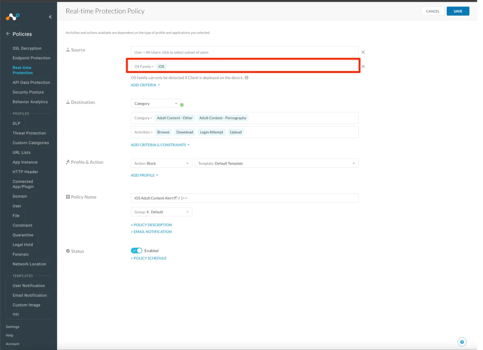This screenshot has height=350, width=483.
Task: Go to SSL Decryption in sidebar
Action: [27, 48]
